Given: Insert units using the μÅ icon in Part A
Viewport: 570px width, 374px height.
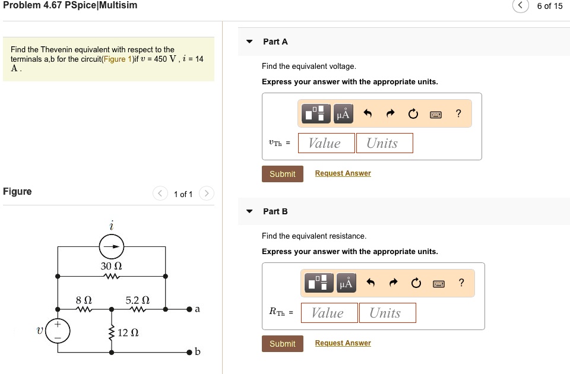Looking at the screenshot, I should point(342,113).
